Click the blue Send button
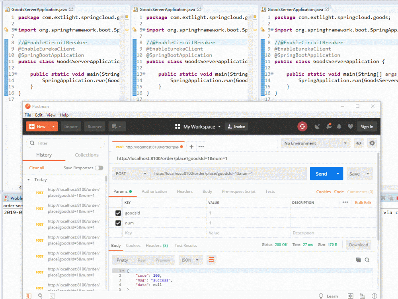Viewport: 398px width, 299px height. (321, 174)
